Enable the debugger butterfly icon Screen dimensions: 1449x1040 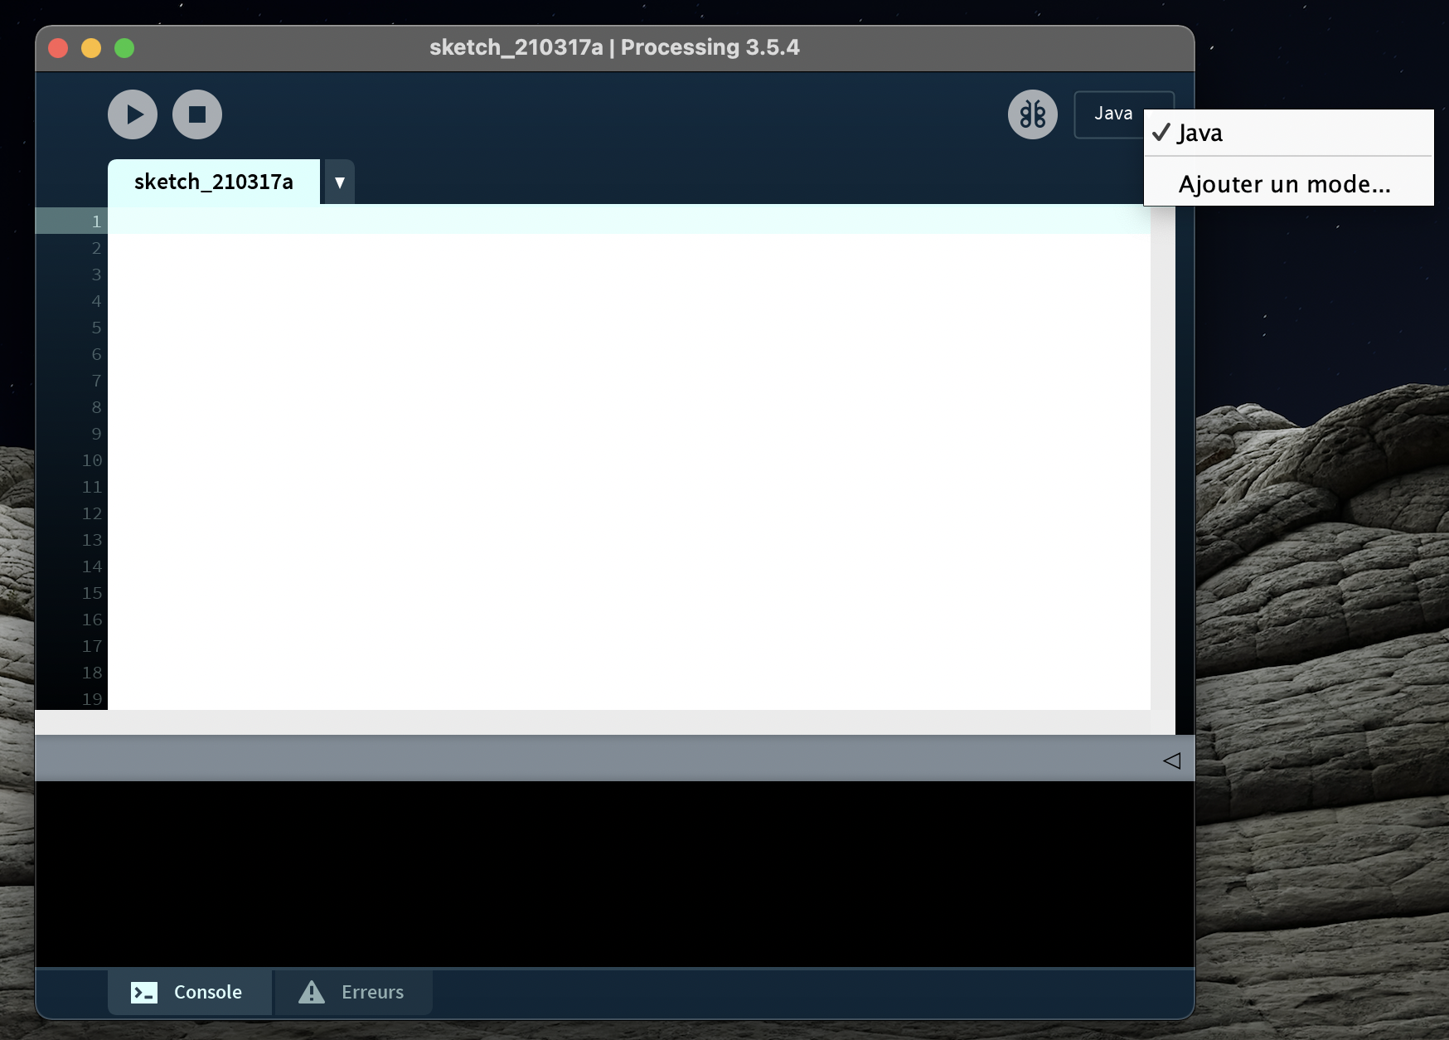click(1032, 114)
